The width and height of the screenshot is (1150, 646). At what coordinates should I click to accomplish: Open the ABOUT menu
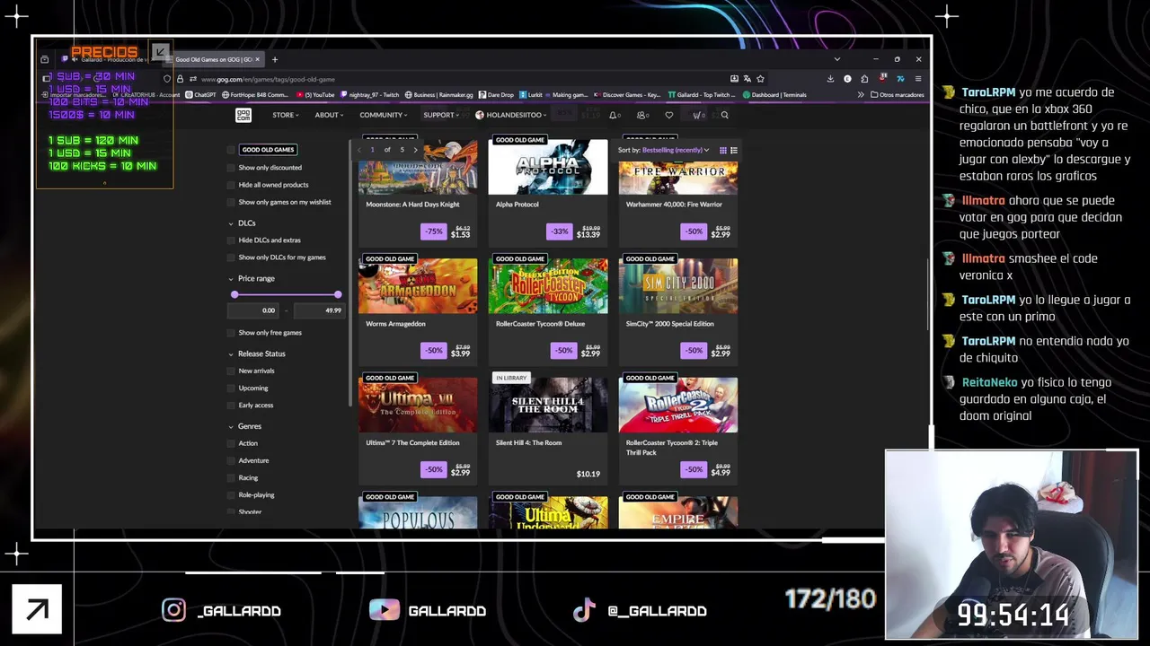[x=329, y=115]
